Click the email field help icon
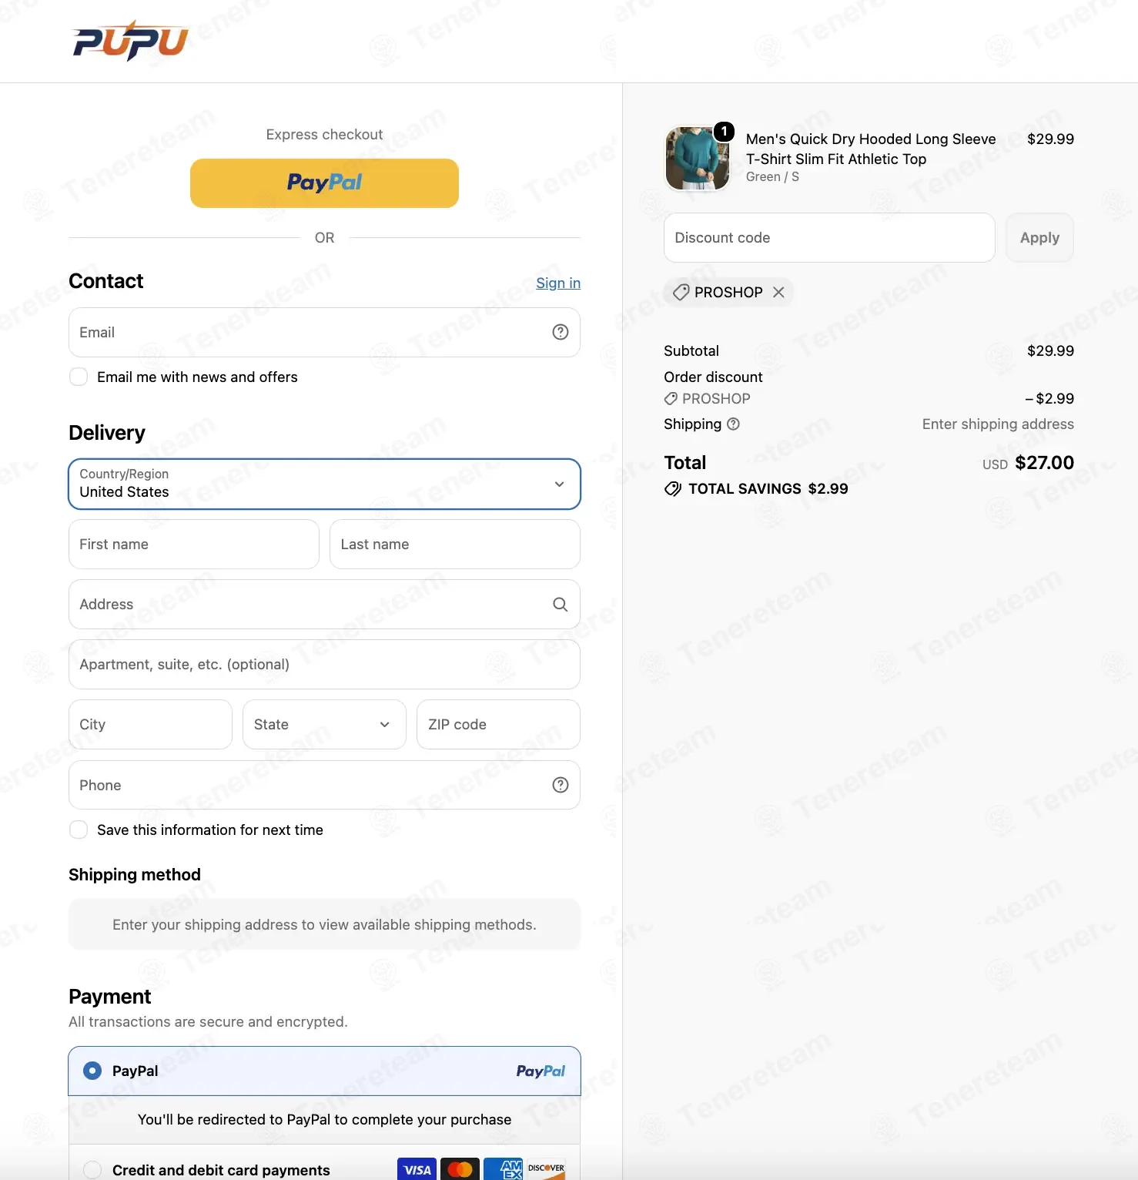Image resolution: width=1138 pixels, height=1180 pixels. [x=561, y=332]
